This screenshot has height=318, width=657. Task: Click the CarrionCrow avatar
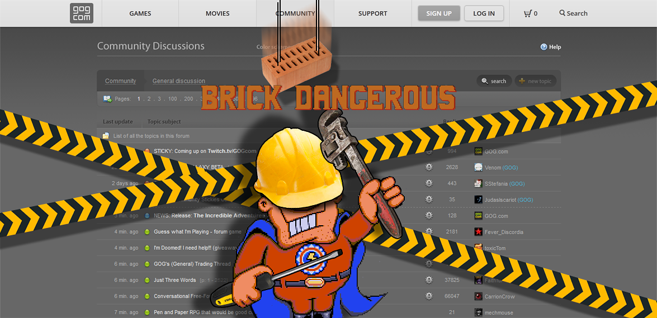coord(478,296)
